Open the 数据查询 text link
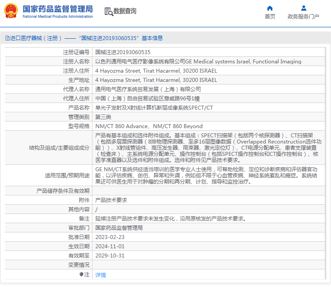Screen dimensions: 331x287 [x=125, y=11]
